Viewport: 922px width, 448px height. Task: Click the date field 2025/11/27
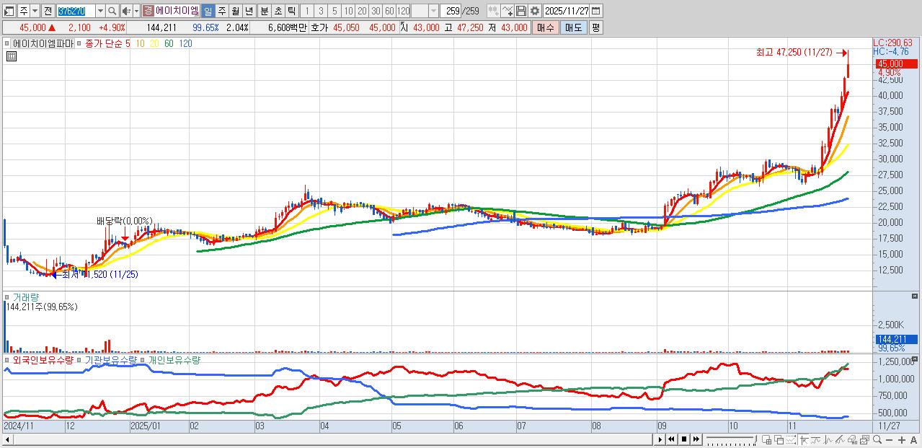pyautogui.click(x=566, y=11)
